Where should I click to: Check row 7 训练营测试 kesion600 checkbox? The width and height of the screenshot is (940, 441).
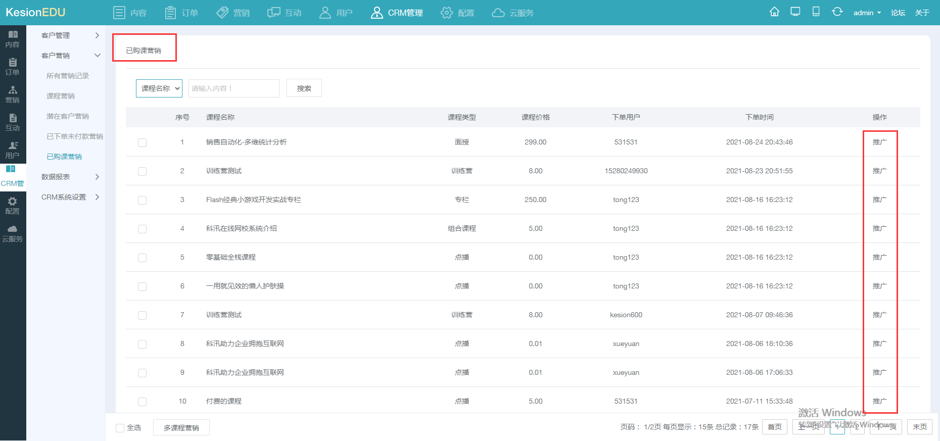pos(143,315)
